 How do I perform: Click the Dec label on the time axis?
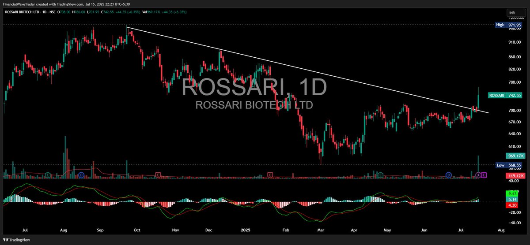coord(209,230)
